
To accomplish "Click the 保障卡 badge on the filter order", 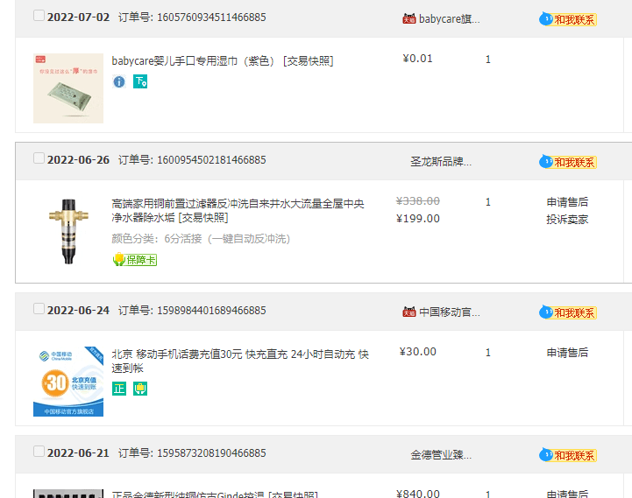I will pyautogui.click(x=135, y=260).
